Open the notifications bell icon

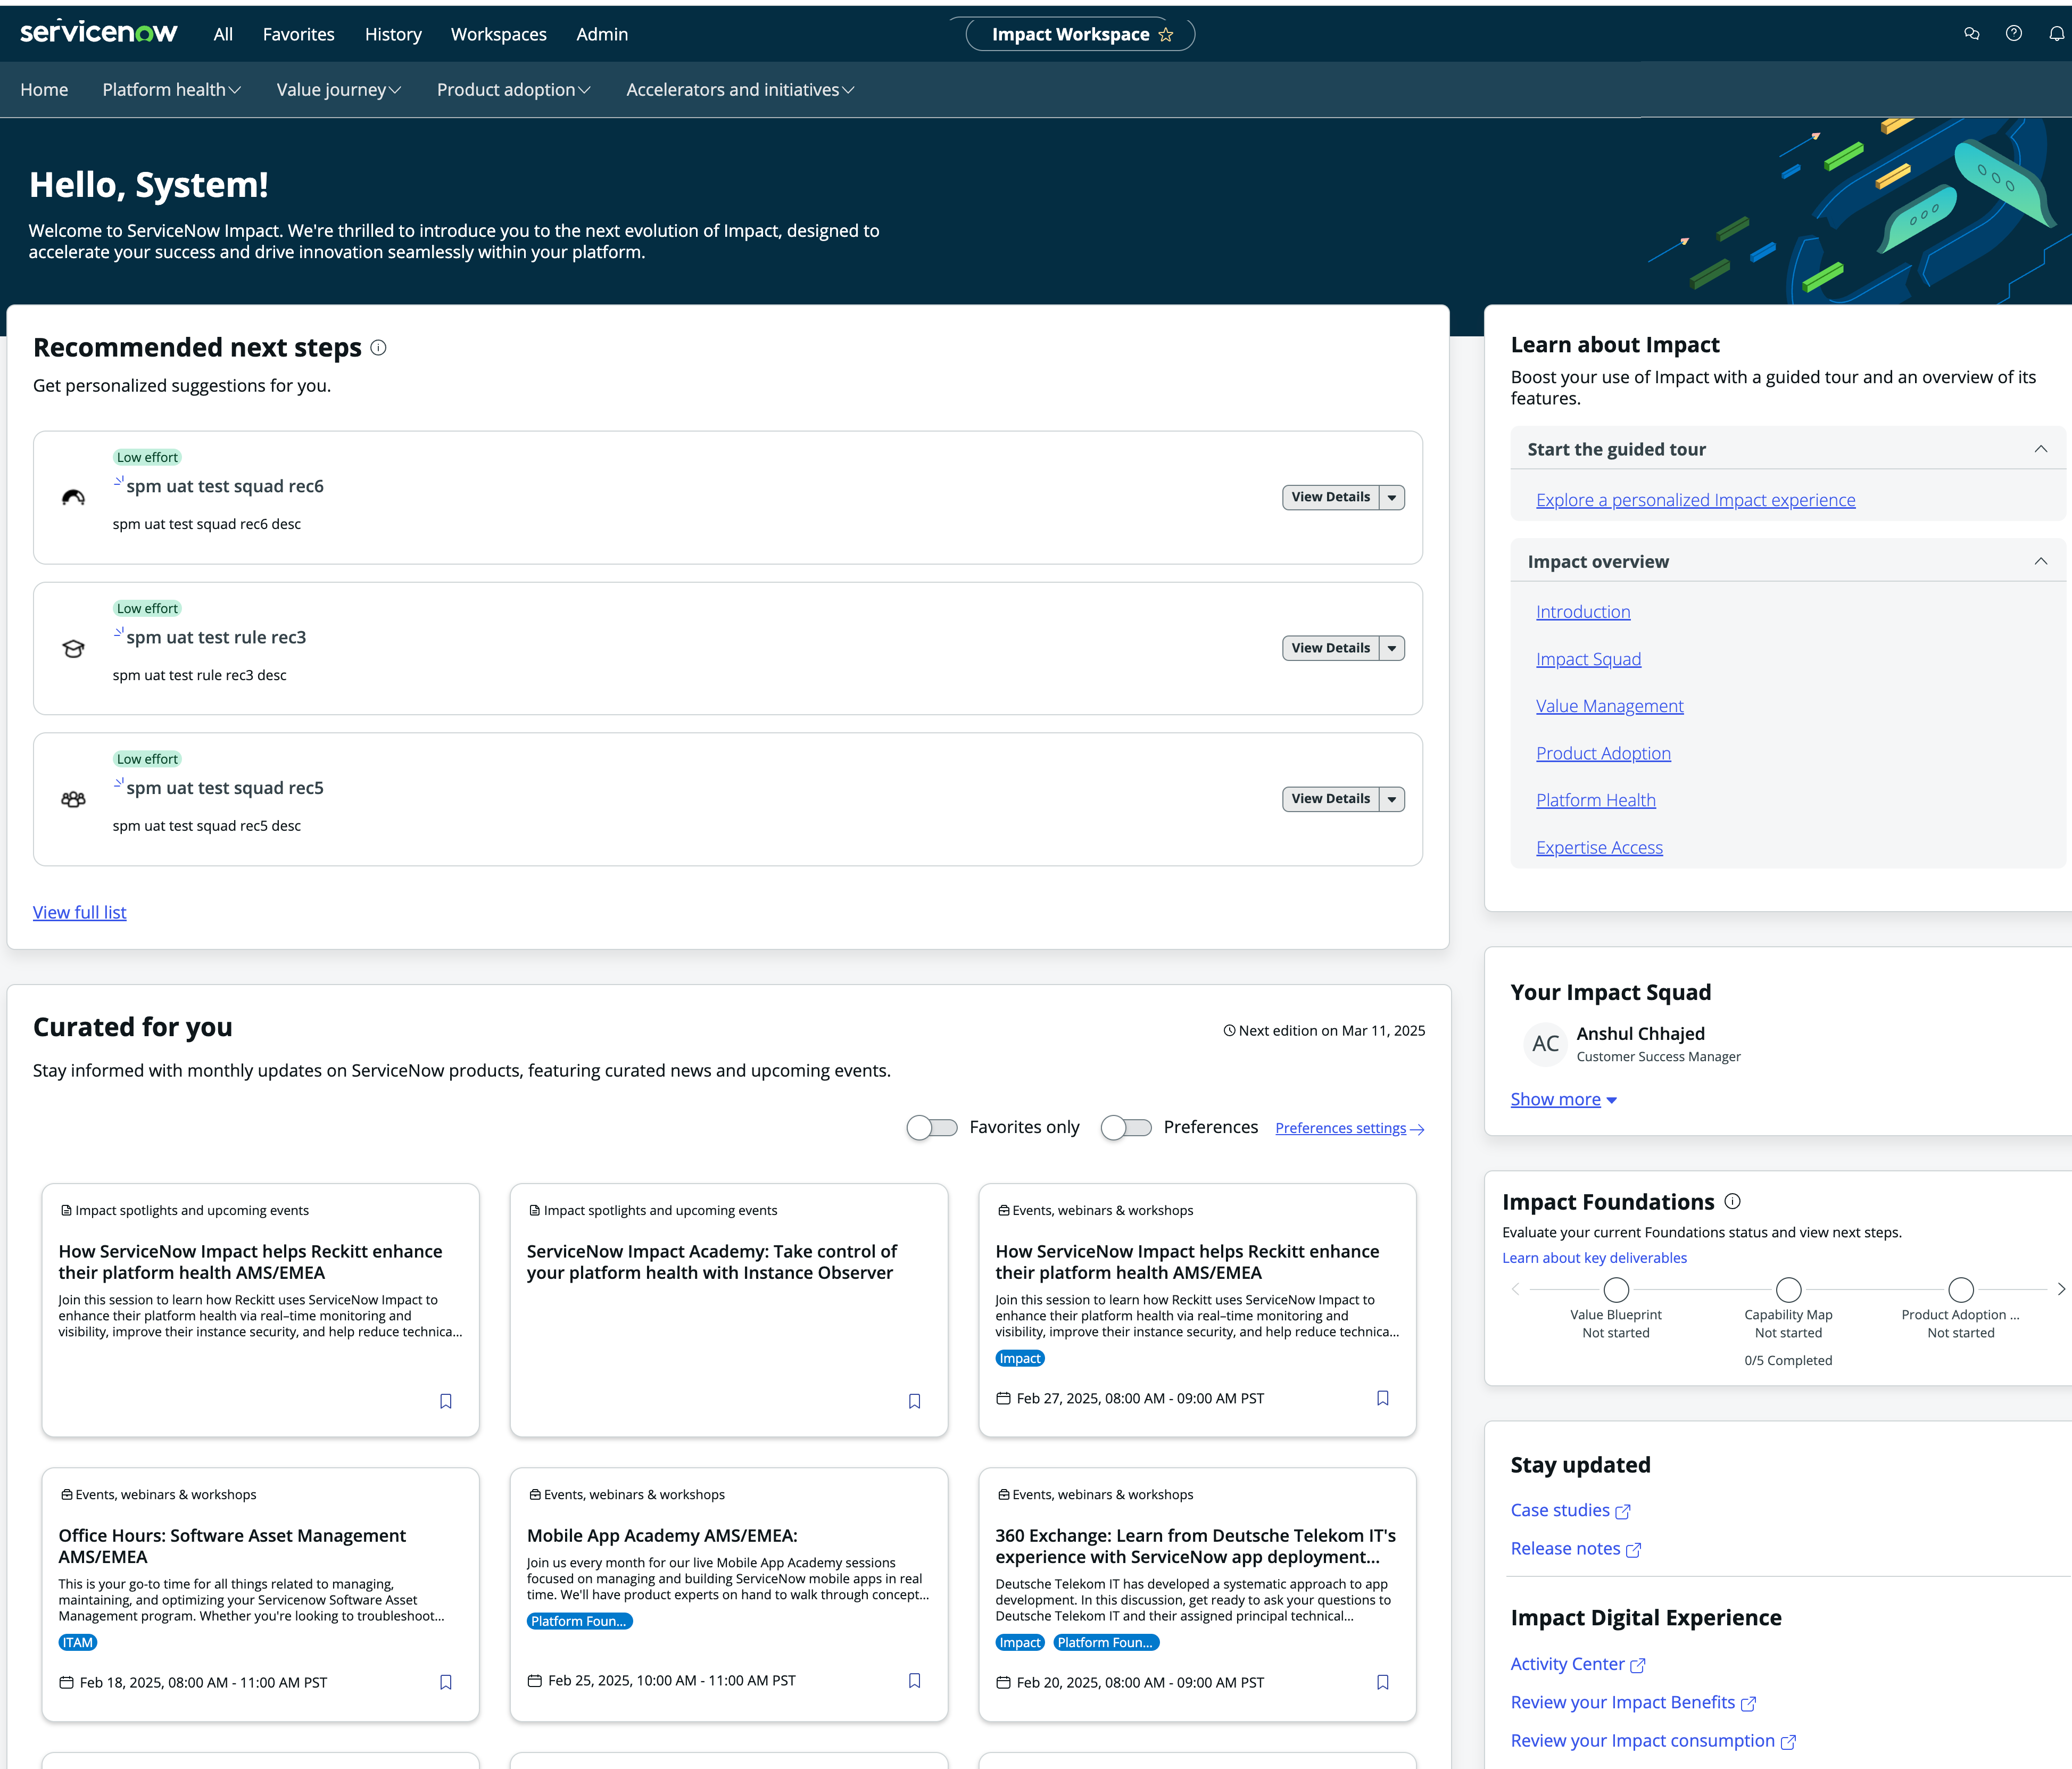tap(2056, 34)
